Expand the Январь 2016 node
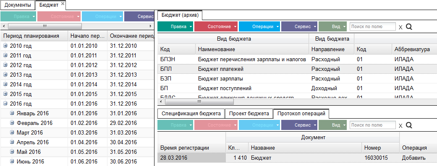This screenshot has width=437, height=166. (12, 113)
